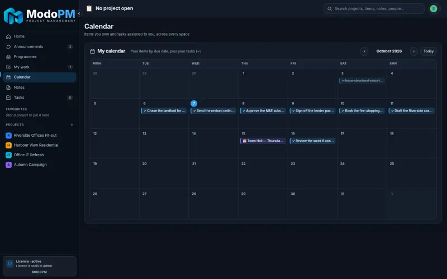Screen dimensions: 447x279
Task: Click the ModoPM logo
Action: [x=39, y=16]
